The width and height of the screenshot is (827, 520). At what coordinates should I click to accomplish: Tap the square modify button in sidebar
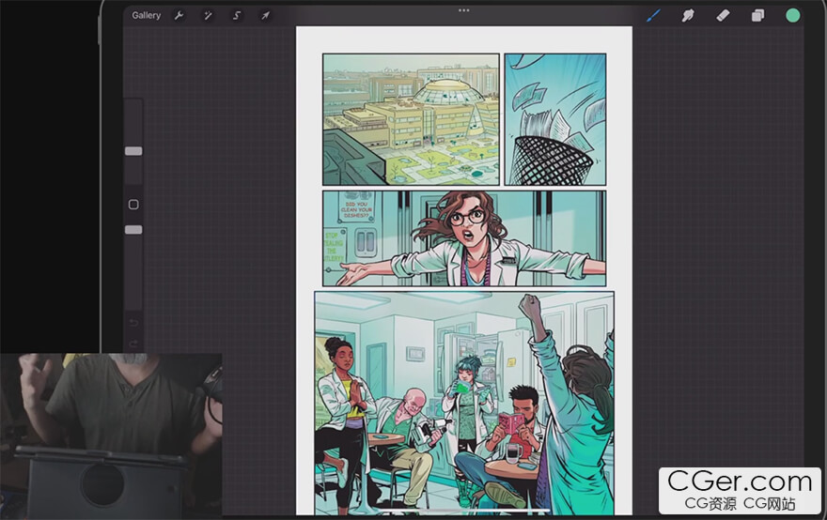[133, 205]
